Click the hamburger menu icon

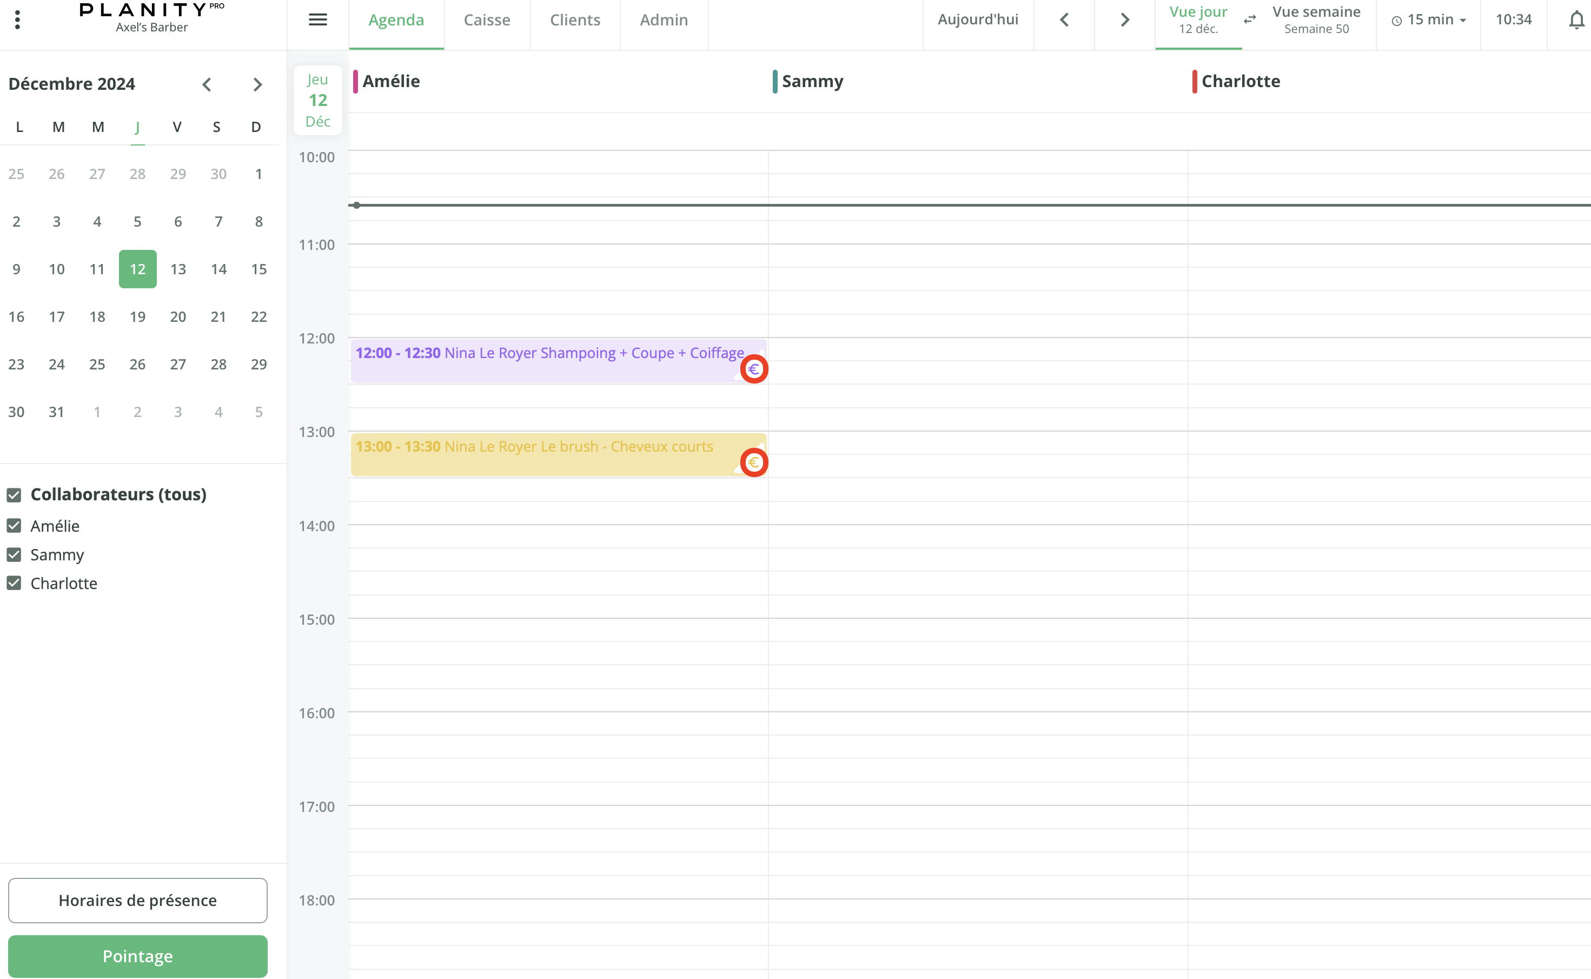click(317, 19)
